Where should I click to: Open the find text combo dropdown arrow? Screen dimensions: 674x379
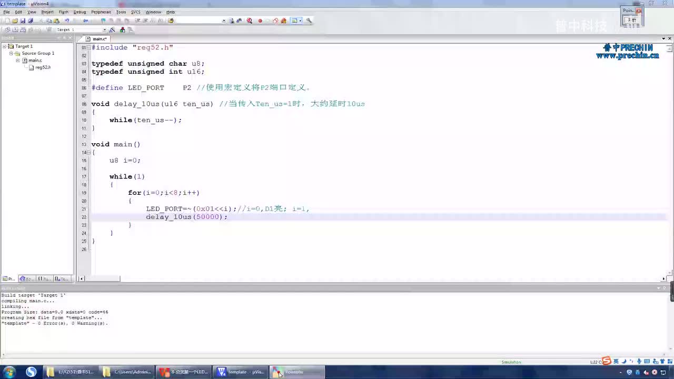[224, 21]
